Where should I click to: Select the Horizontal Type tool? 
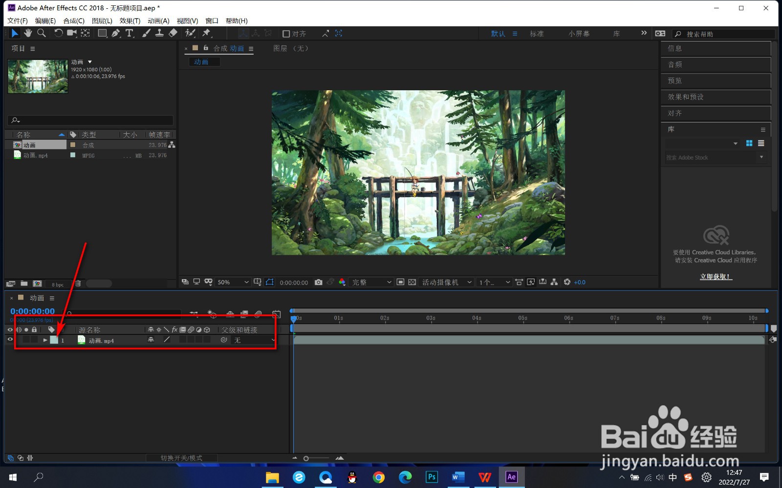coord(130,33)
